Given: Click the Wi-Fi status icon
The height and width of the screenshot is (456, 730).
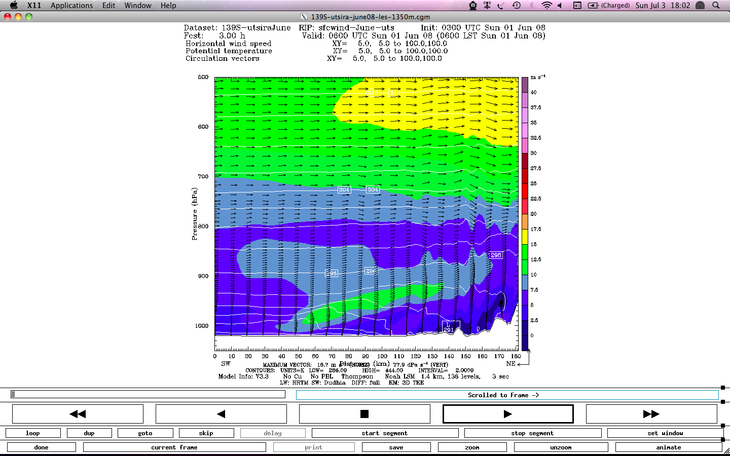Looking at the screenshot, I should (x=546, y=6).
